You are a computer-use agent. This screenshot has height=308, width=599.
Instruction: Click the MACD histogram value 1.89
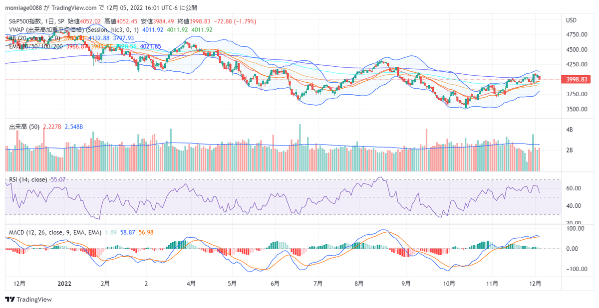(x=110, y=232)
